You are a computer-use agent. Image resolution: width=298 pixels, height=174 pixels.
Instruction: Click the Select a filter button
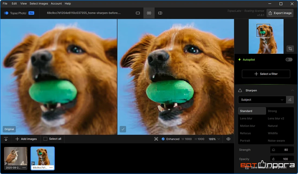[x=266, y=74]
